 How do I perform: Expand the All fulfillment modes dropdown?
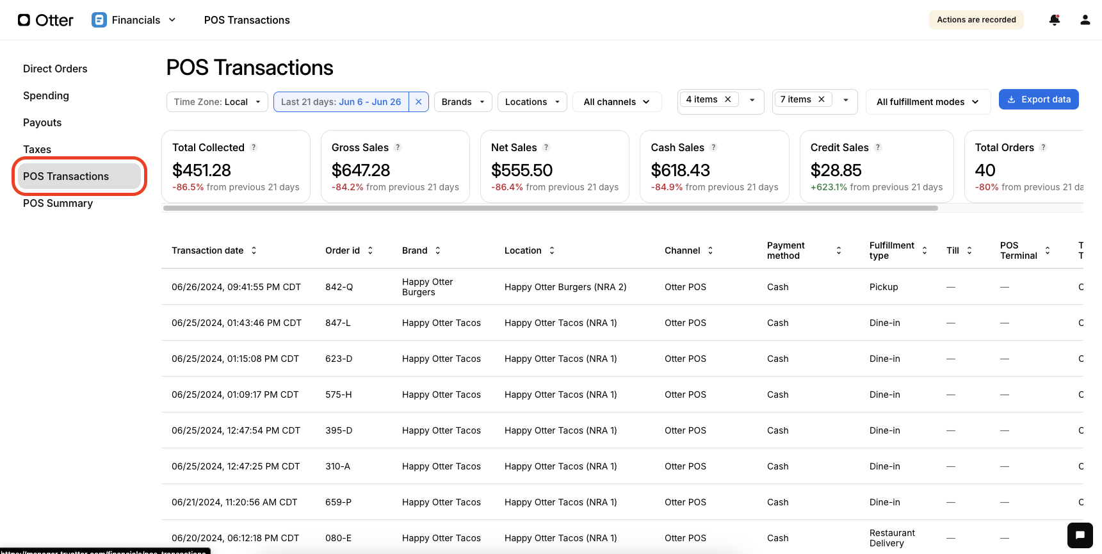click(927, 102)
